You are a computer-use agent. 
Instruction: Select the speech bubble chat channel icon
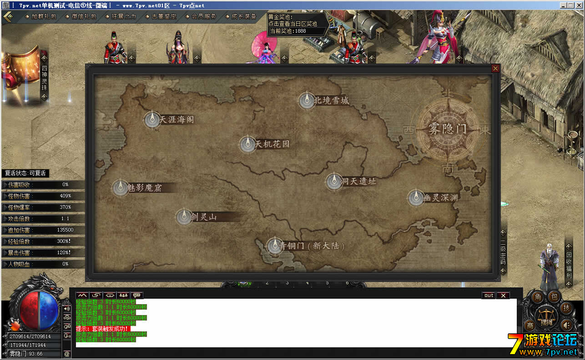pyautogui.click(x=136, y=295)
